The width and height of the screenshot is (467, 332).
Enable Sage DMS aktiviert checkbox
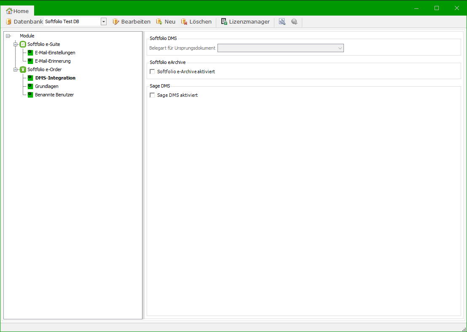[x=152, y=96]
